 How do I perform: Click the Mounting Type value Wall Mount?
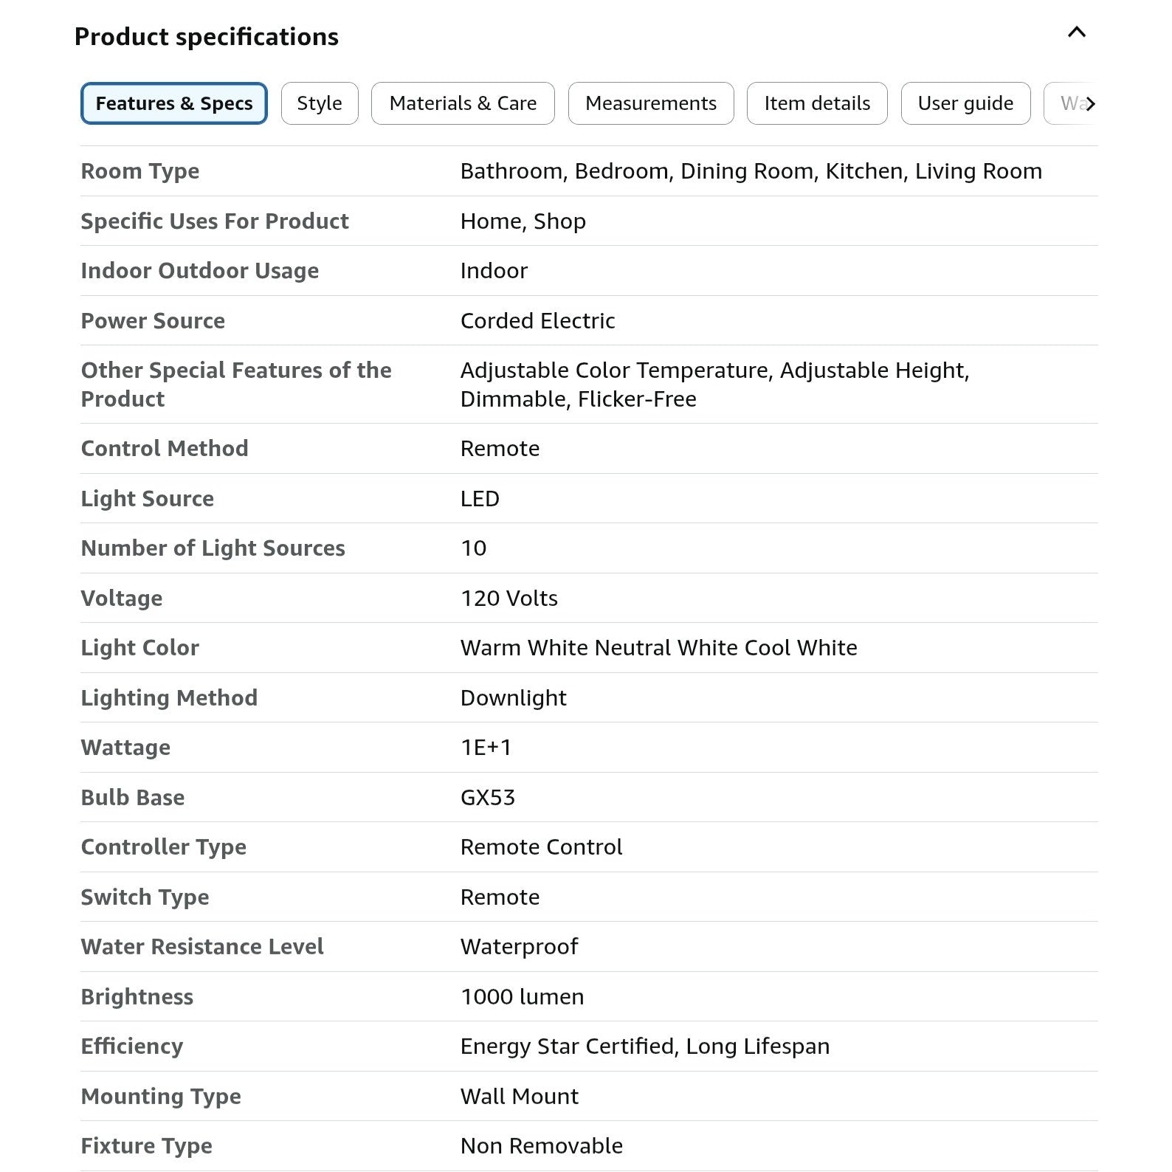519,1097
